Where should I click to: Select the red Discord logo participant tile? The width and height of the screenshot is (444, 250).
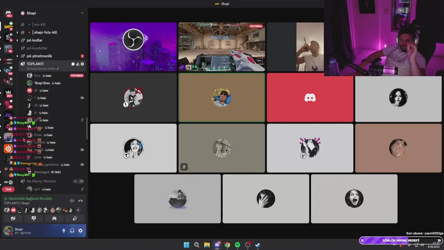point(310,98)
